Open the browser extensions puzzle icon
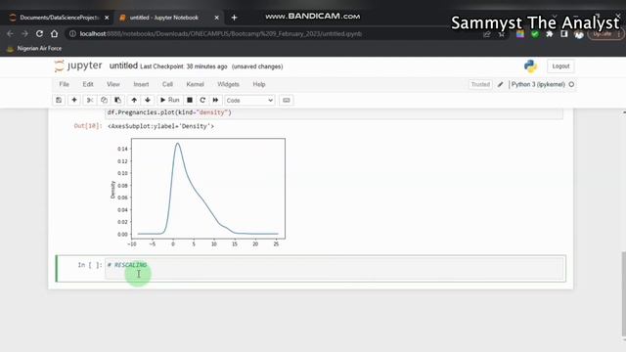Viewport: 626px width, 352px height. click(550, 34)
